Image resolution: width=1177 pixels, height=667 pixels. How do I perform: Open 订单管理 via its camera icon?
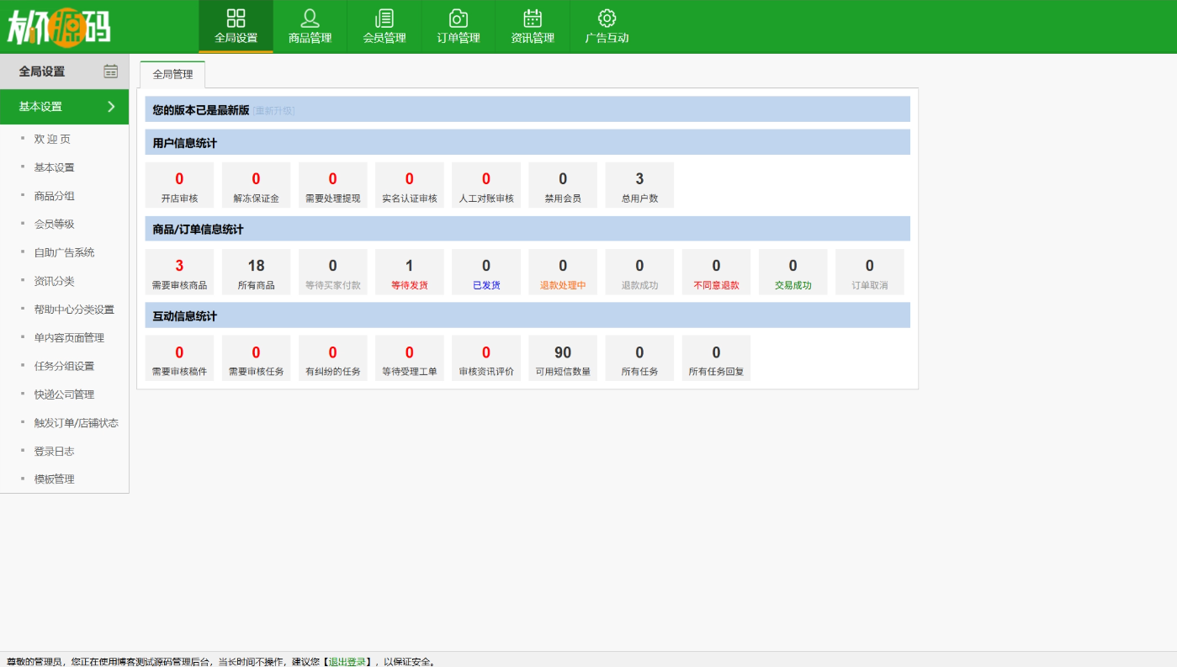point(458,19)
